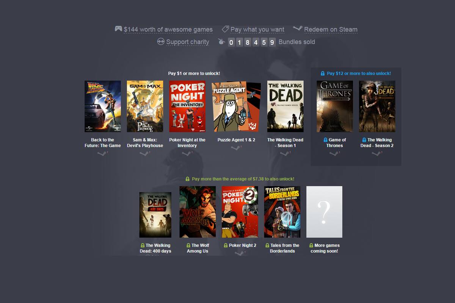The height and width of the screenshot is (303, 455).
Task: Click 'Pay $1 or more to unlock!' heading
Action: pos(194,73)
